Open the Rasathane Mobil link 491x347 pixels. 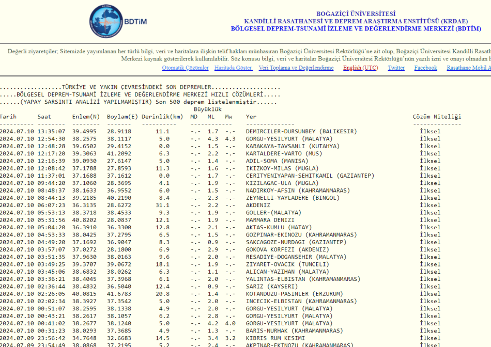click(x=468, y=68)
